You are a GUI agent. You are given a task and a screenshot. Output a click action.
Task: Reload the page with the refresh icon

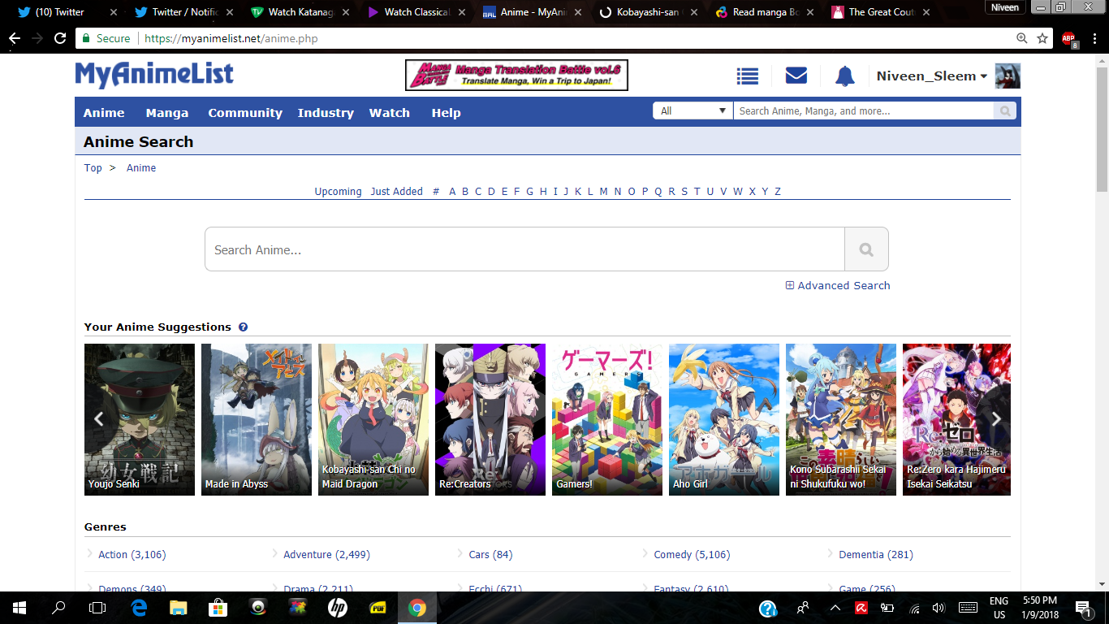60,38
